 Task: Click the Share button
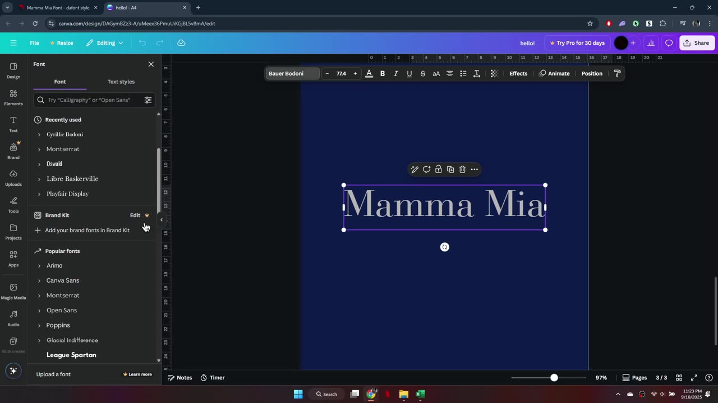coord(697,43)
